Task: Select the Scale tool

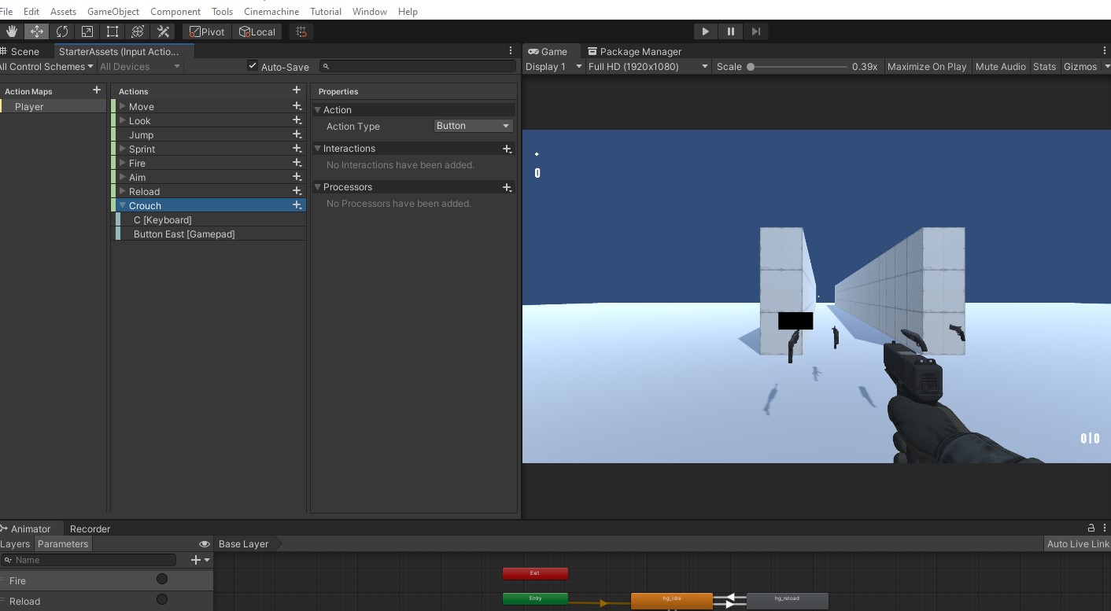Action: coord(87,31)
